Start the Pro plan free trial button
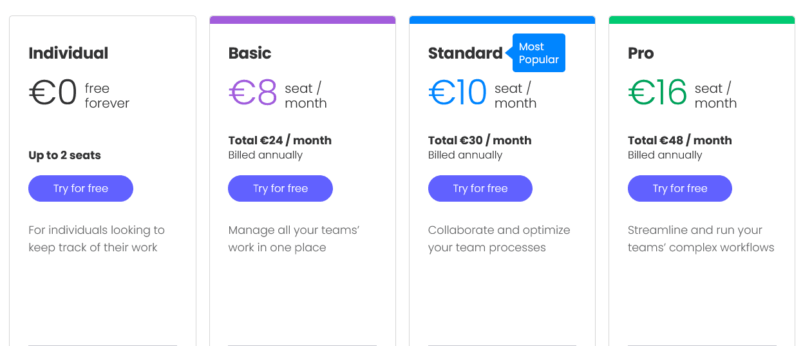The height and width of the screenshot is (346, 803). tap(679, 189)
